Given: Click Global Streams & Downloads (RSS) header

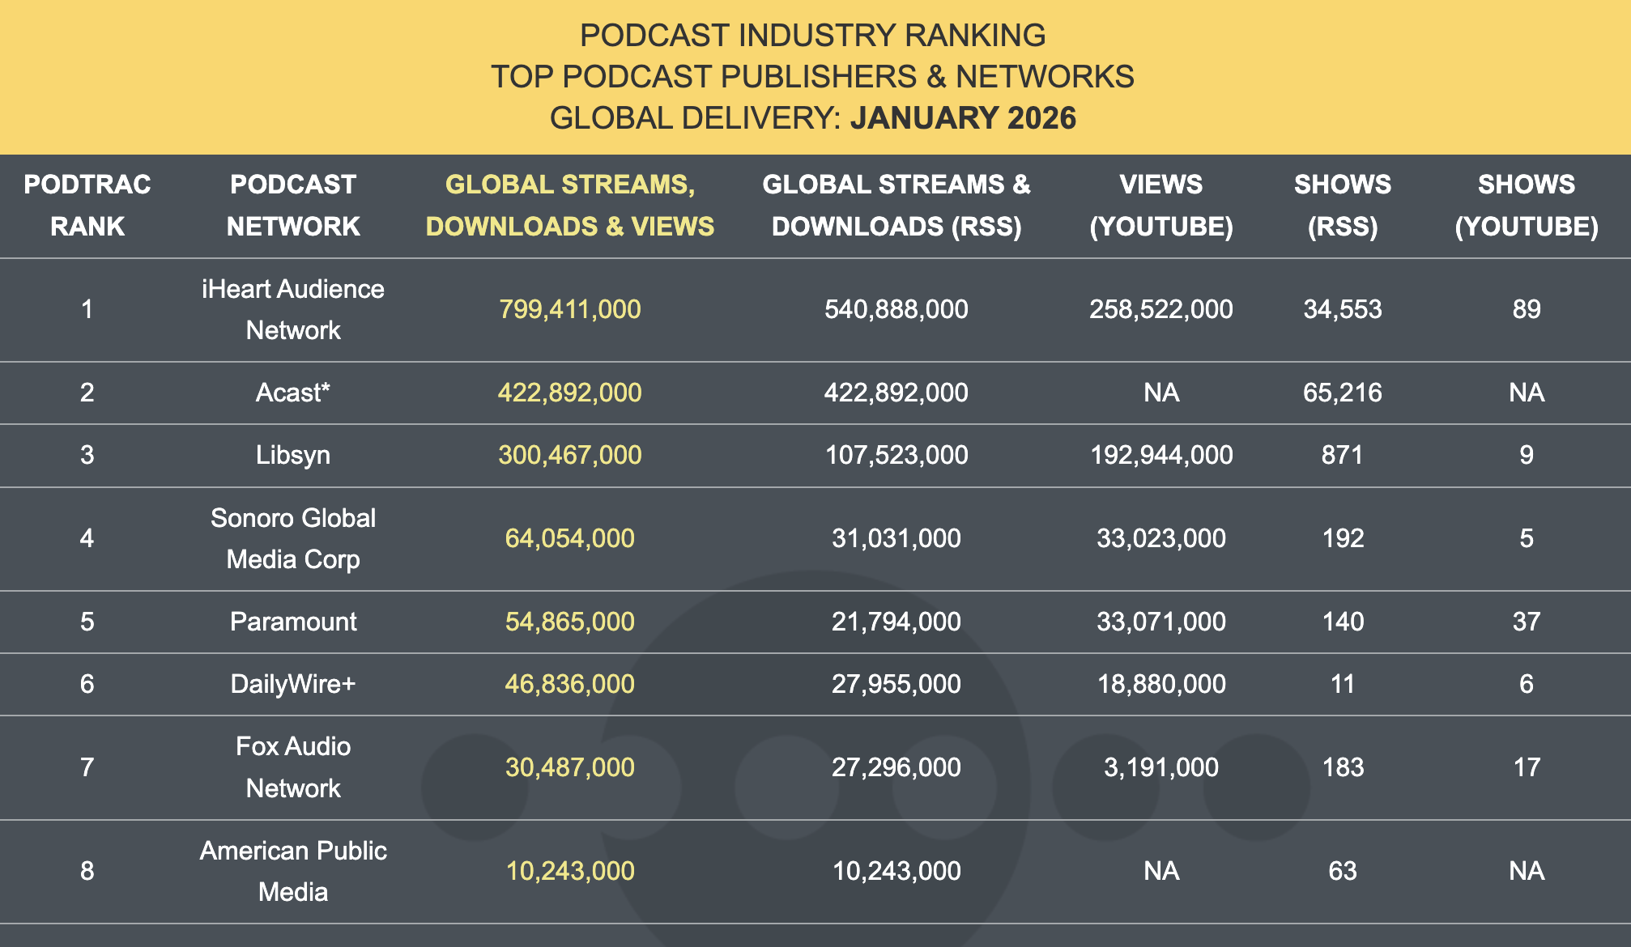Looking at the screenshot, I should 896,205.
